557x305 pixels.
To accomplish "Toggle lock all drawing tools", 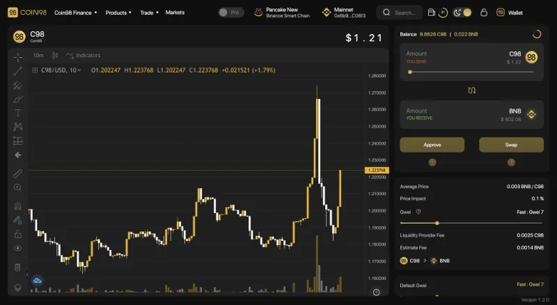I will coord(18,234).
